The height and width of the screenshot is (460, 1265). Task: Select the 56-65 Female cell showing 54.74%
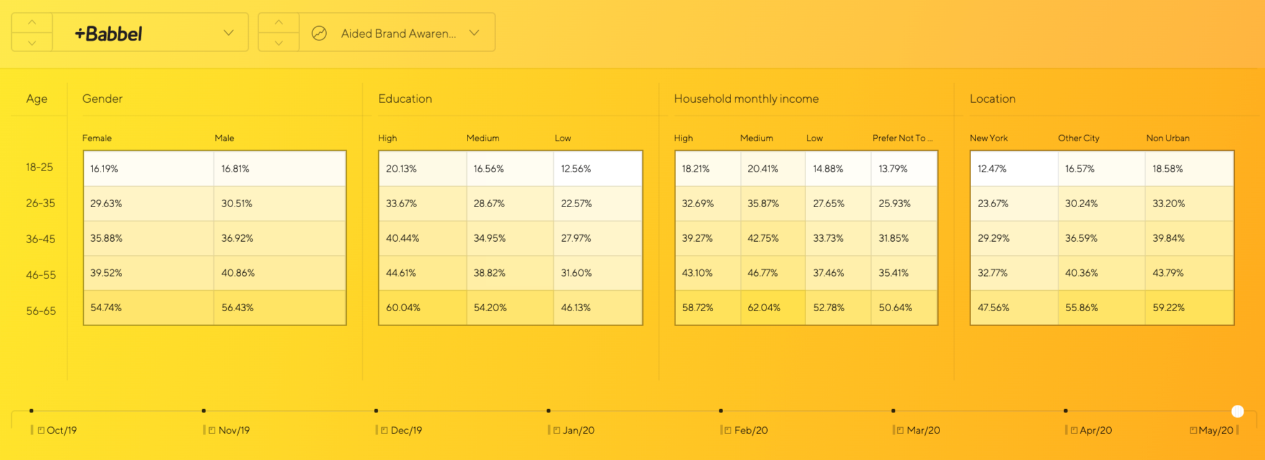click(x=149, y=307)
